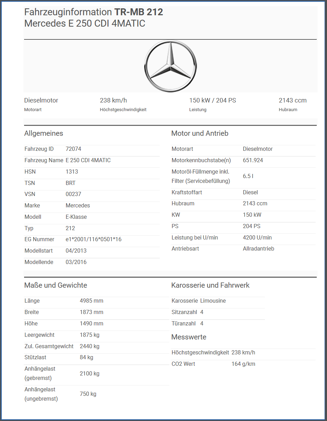The height and width of the screenshot is (421, 327).
Task: Click the Motoröl-Füllmenge value 6.5 l
Action: pos(248,176)
